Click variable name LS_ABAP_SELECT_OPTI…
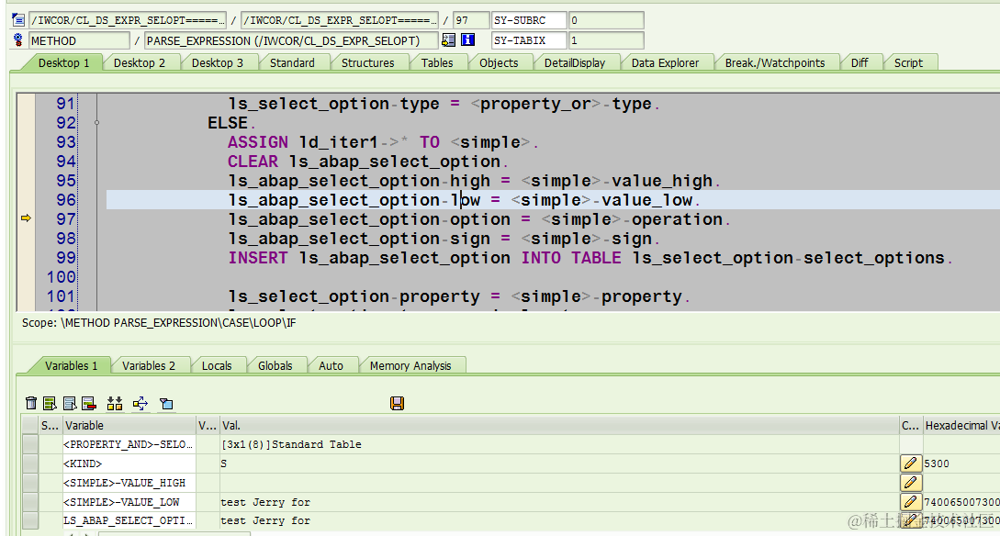Screen dimensions: 1000x536 [128, 520]
